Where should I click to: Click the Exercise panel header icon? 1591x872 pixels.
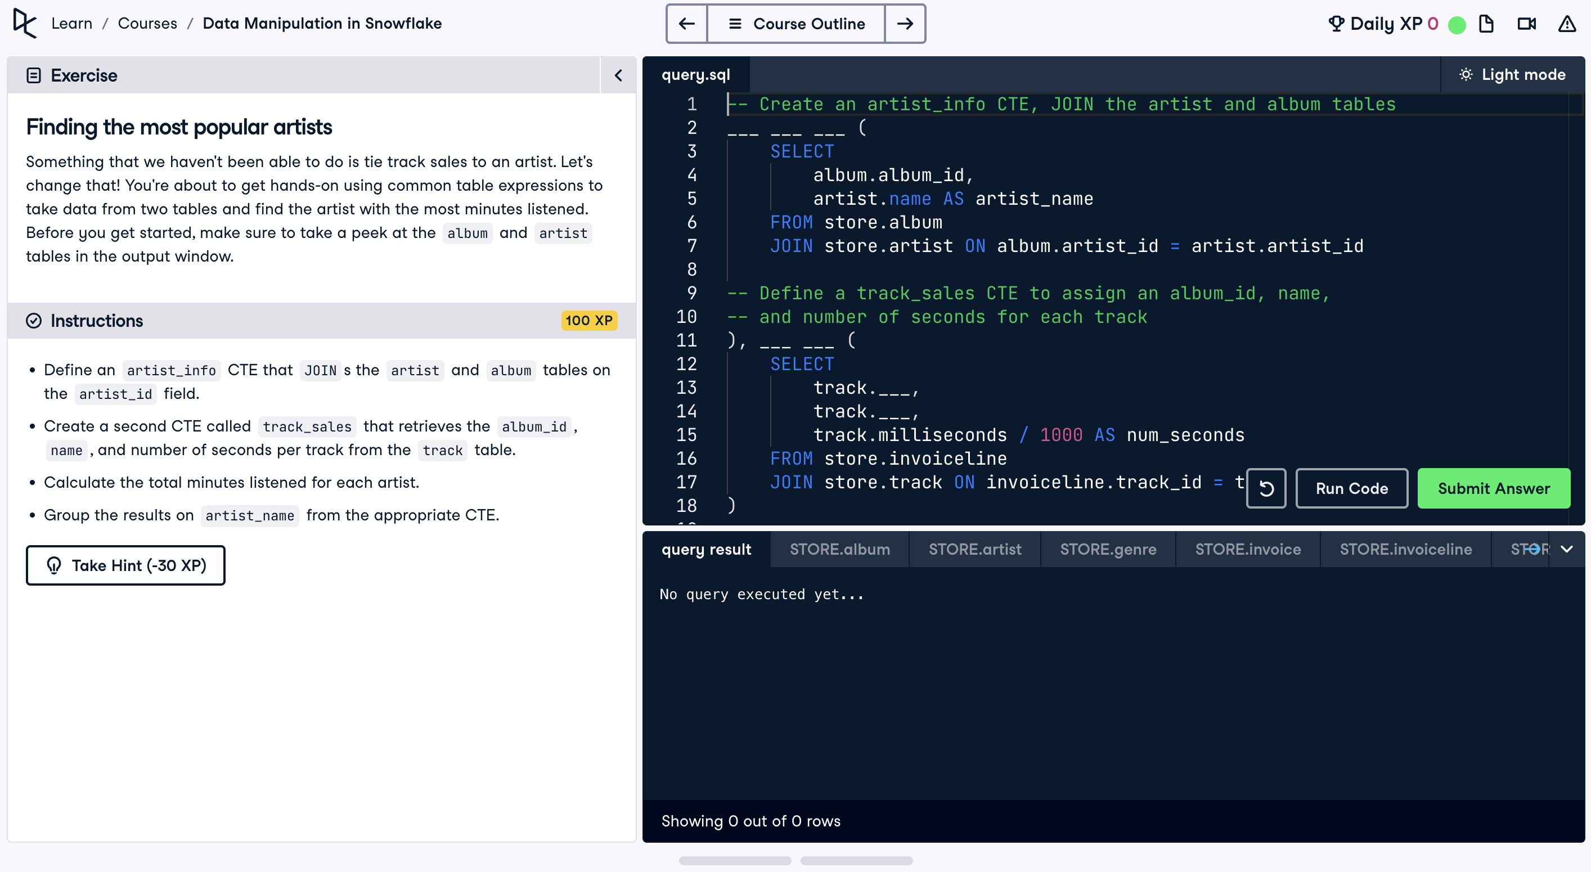click(x=34, y=75)
